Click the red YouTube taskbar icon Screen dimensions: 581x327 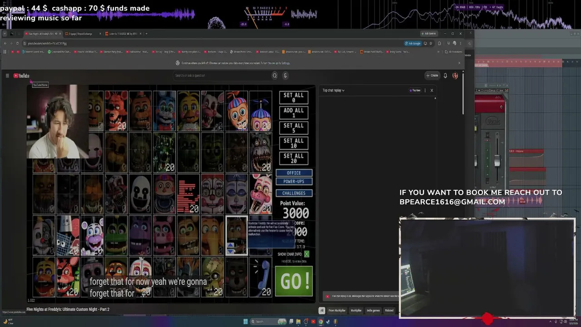(313, 322)
